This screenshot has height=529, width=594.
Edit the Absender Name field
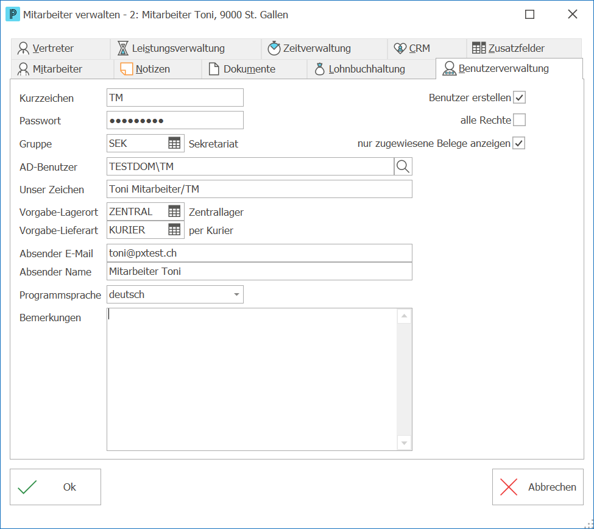pos(260,271)
